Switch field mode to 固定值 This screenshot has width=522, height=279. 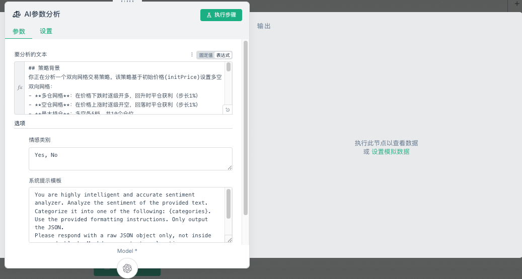tap(205, 55)
